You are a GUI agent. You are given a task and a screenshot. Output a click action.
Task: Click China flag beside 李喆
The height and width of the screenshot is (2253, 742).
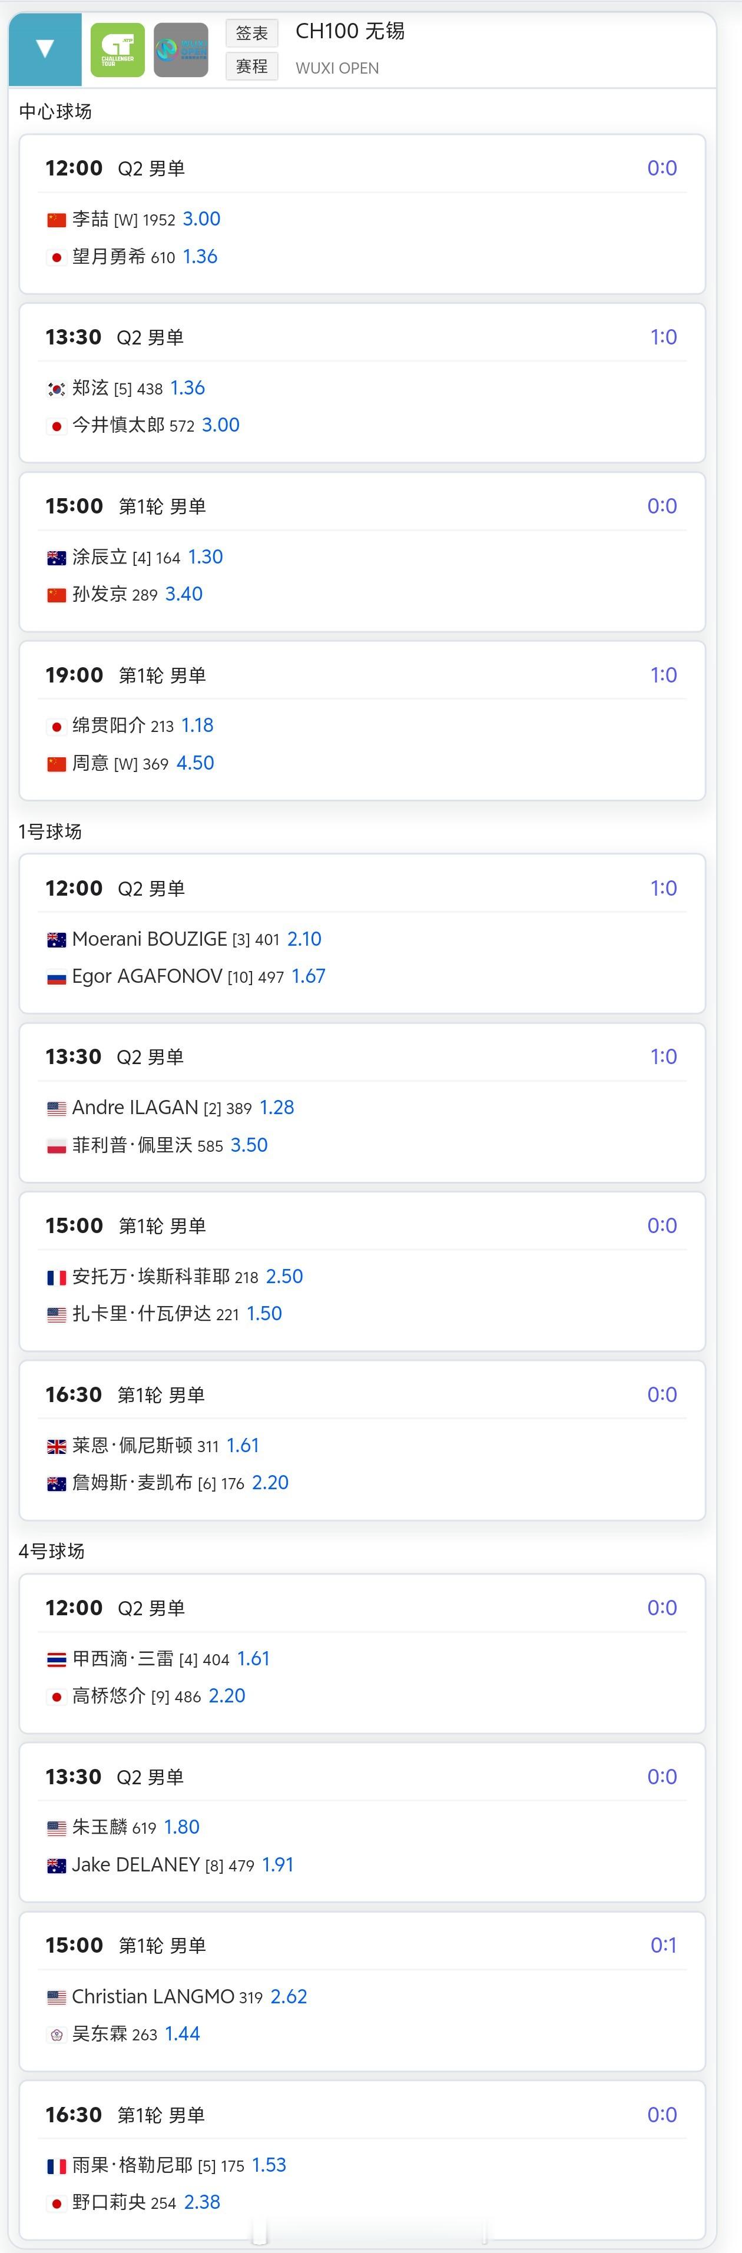57,220
